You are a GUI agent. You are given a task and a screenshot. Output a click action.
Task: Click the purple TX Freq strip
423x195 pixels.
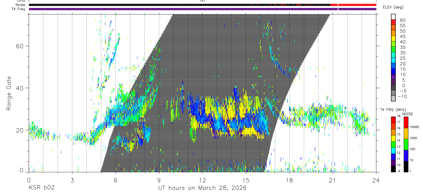pyautogui.click(x=202, y=9)
